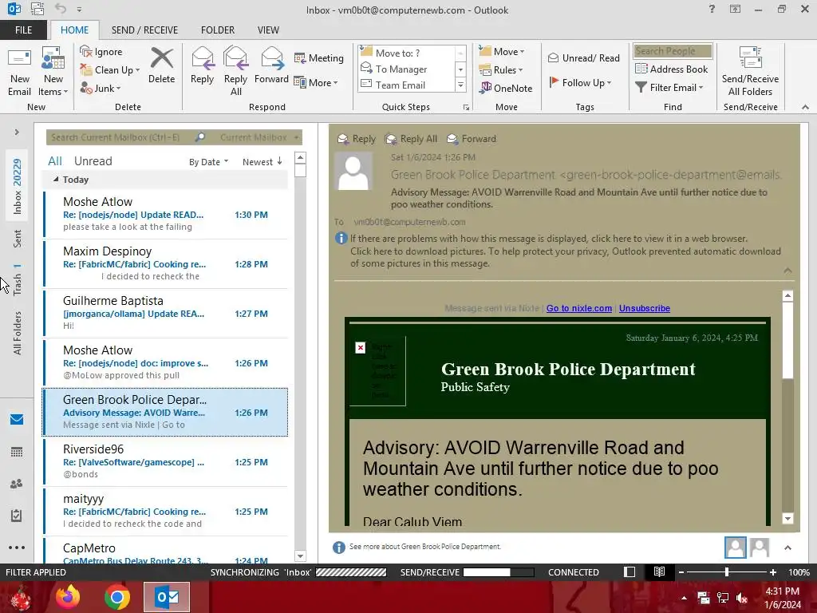Open 'Go to nixle.com' link
Image resolution: width=817 pixels, height=613 pixels.
tap(579, 308)
